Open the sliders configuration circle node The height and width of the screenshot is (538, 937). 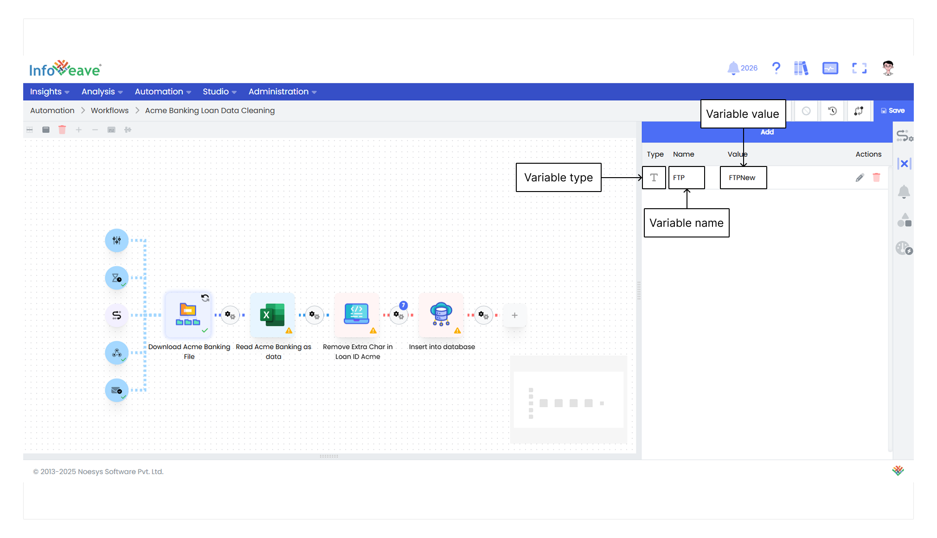(116, 240)
